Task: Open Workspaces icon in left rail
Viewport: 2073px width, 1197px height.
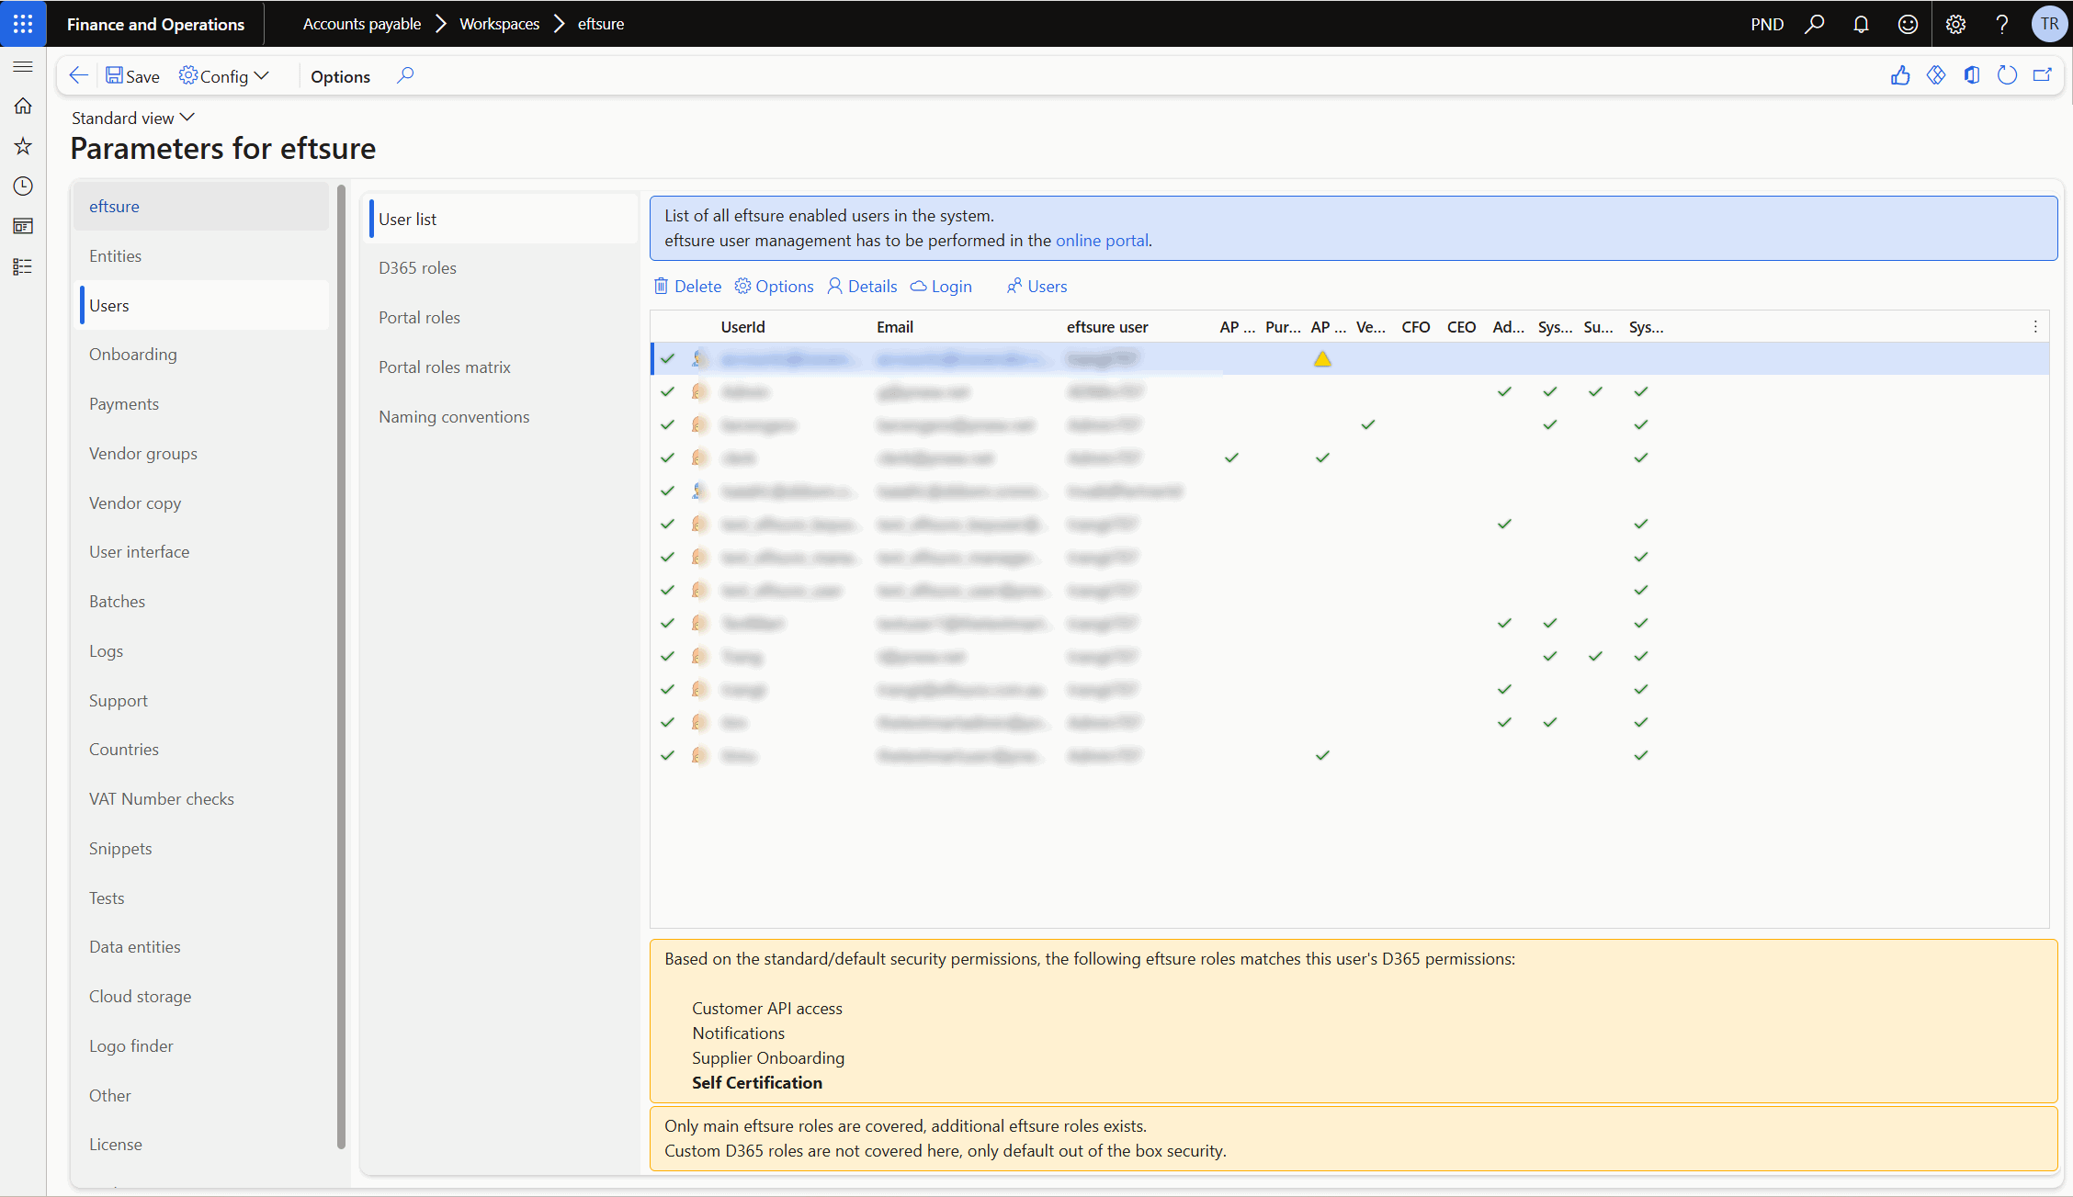Action: pos(23,226)
